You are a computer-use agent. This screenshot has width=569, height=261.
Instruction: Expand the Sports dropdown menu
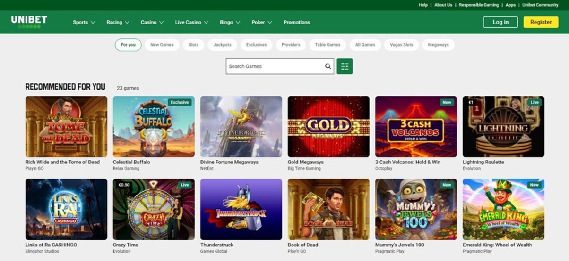[84, 22]
